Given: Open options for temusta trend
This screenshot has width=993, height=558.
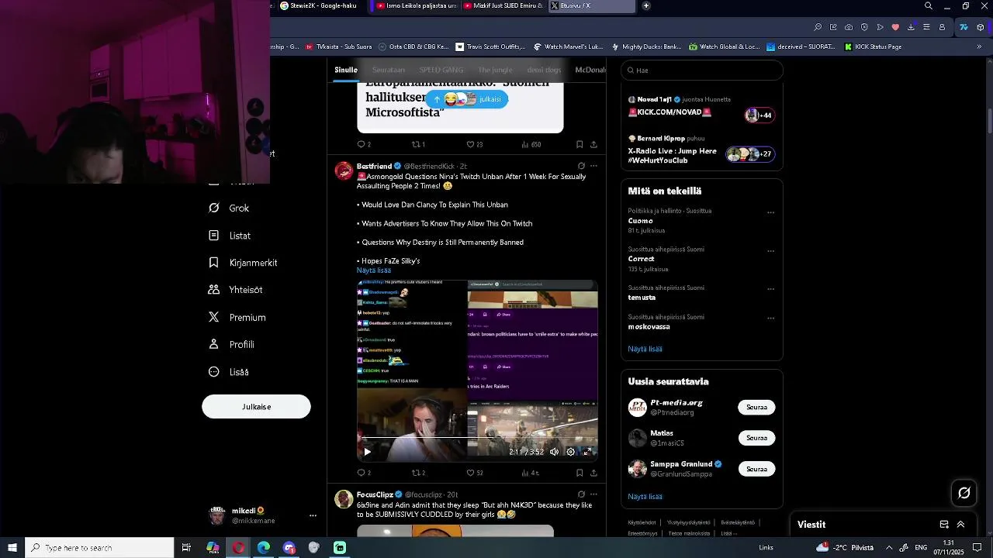Looking at the screenshot, I should pyautogui.click(x=770, y=289).
